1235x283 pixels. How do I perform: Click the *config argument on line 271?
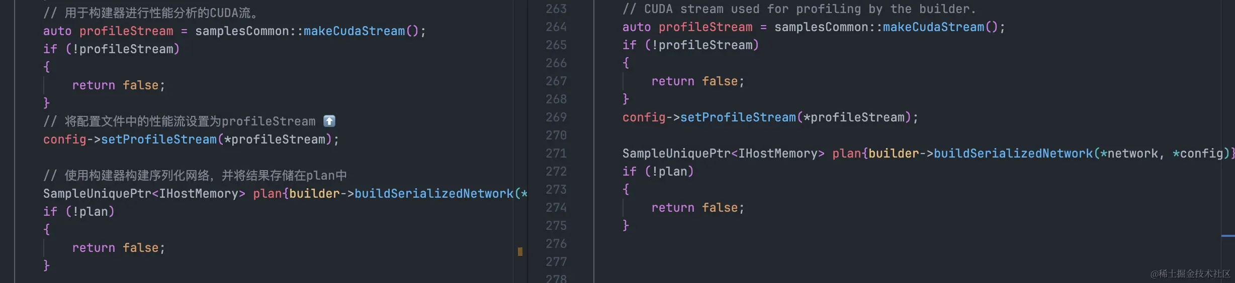point(1198,154)
